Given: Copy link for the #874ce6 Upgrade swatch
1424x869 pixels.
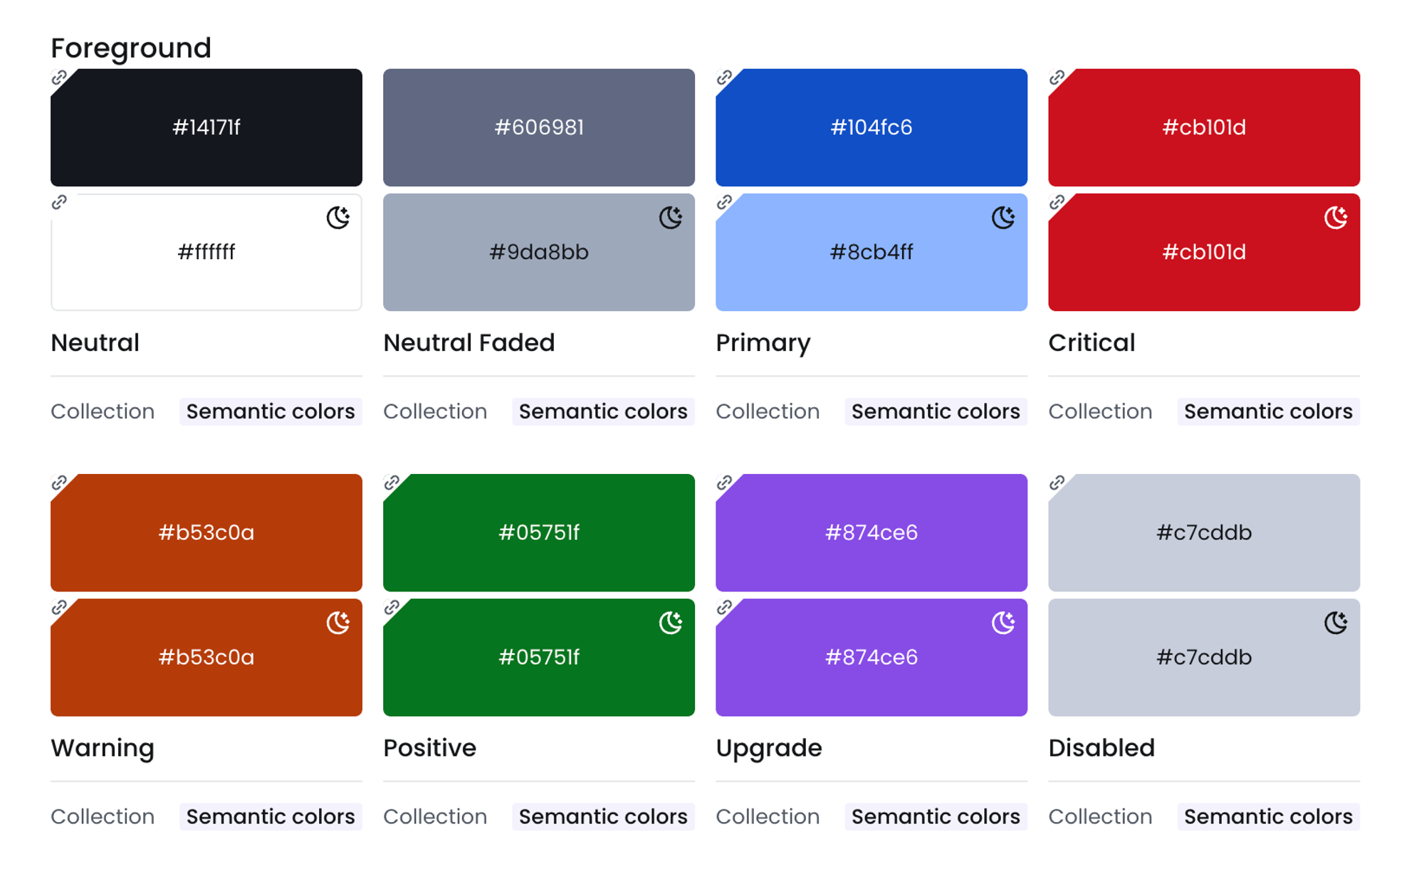Looking at the screenshot, I should (724, 483).
